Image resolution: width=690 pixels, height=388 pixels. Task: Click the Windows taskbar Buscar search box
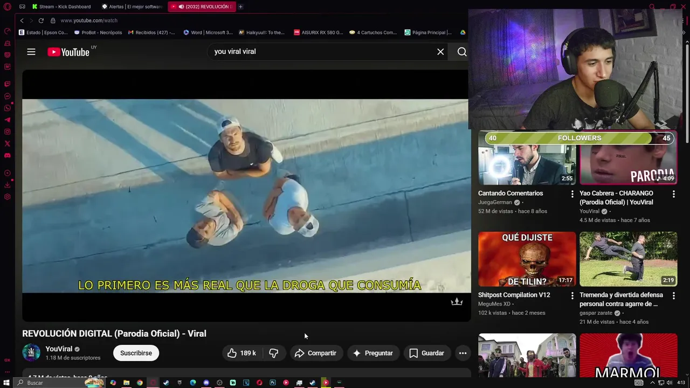coord(59,383)
